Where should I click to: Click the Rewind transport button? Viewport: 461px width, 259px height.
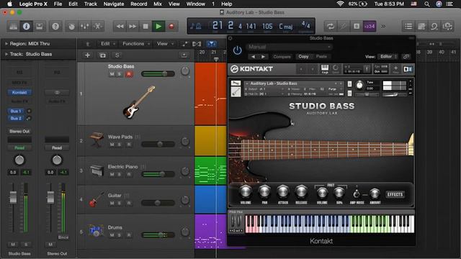point(120,27)
